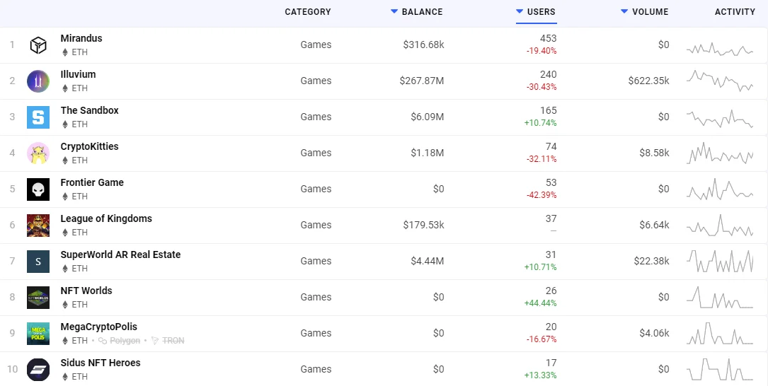Screen dimensions: 768x386
Task: Sort table by Volume column
Action: click(x=645, y=12)
